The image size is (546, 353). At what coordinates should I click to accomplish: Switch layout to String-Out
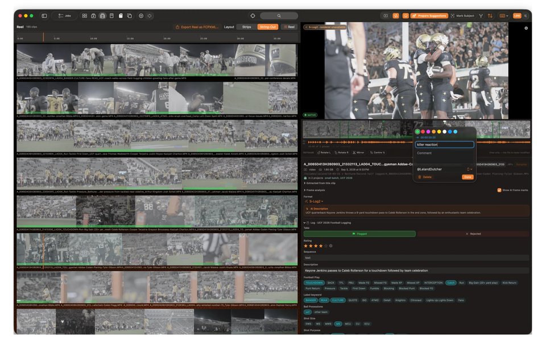click(267, 27)
